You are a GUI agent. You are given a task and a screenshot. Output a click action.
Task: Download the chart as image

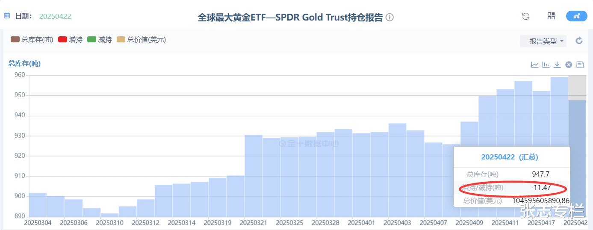[557, 65]
